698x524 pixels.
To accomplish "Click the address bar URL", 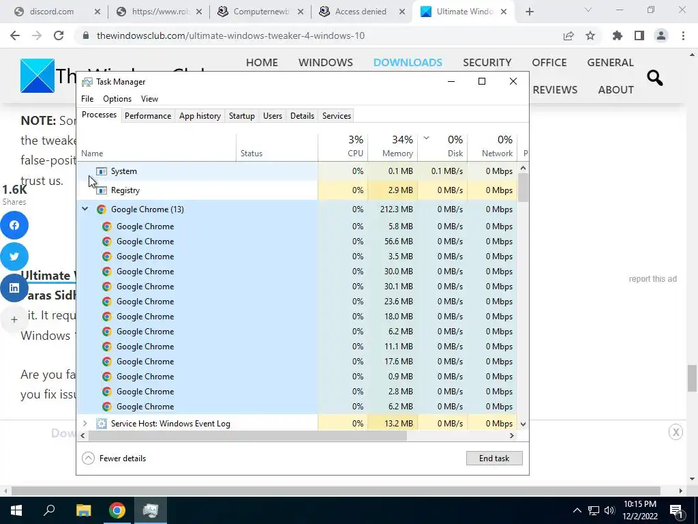I will [x=230, y=35].
